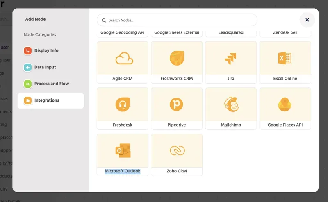Select the Zoho CRM link icon
The image size is (328, 202).
tap(177, 150)
